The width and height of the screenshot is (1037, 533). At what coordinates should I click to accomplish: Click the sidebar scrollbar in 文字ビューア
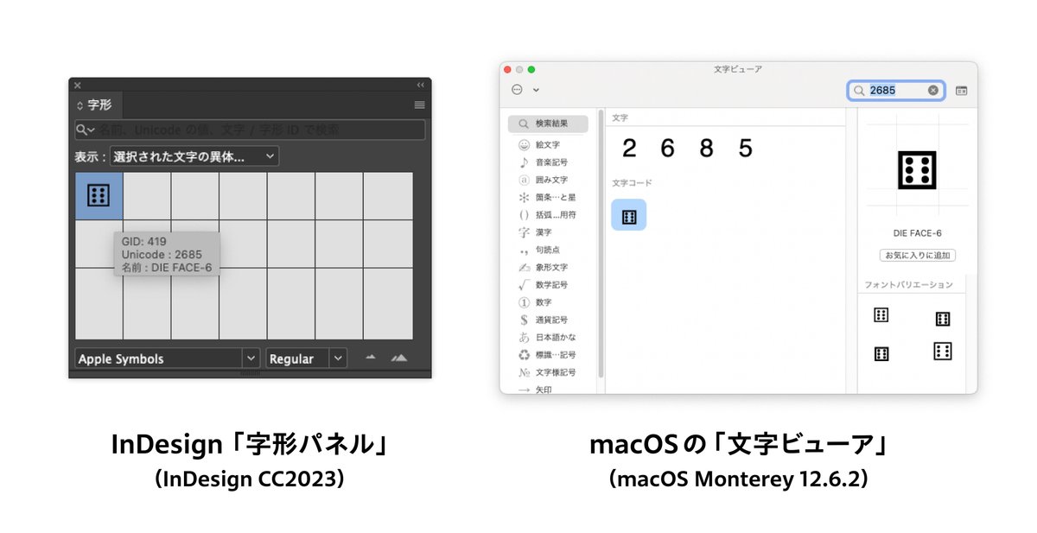[x=601, y=242]
